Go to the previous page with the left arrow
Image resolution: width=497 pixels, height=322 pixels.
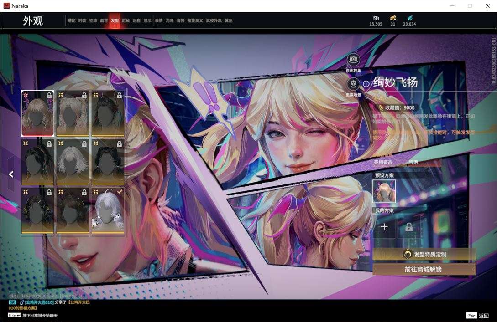pyautogui.click(x=11, y=174)
